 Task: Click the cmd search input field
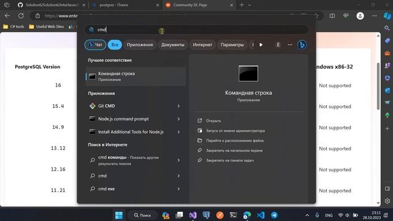pyautogui.click(x=196, y=29)
